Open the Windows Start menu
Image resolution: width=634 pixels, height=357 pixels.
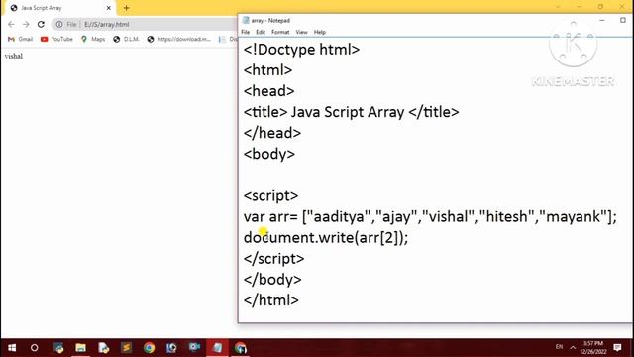click(12, 348)
